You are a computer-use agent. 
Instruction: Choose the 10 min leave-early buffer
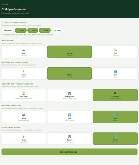coord(70,139)
